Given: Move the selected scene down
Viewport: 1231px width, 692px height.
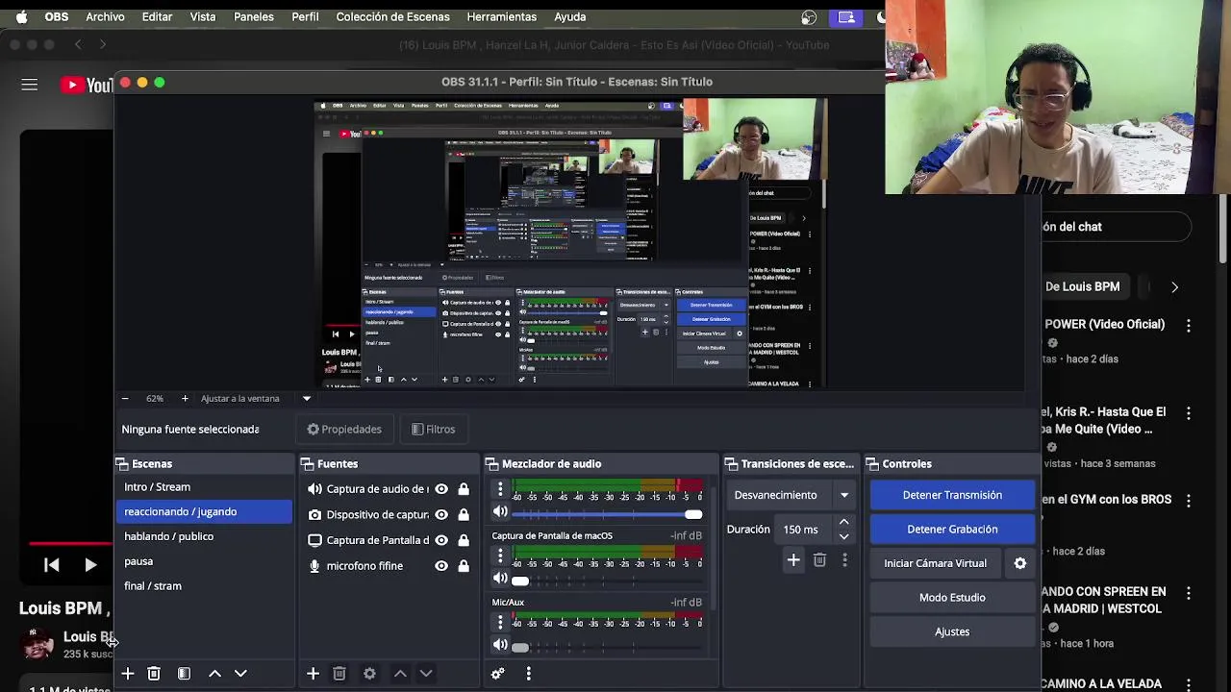Looking at the screenshot, I should (240, 674).
